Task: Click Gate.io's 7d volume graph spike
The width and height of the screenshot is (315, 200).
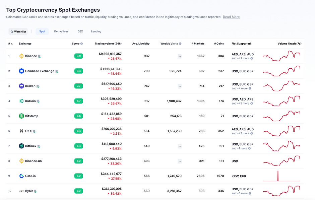Action: point(278,176)
